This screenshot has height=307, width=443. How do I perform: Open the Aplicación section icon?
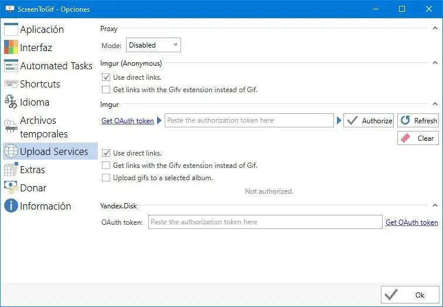pos(11,29)
